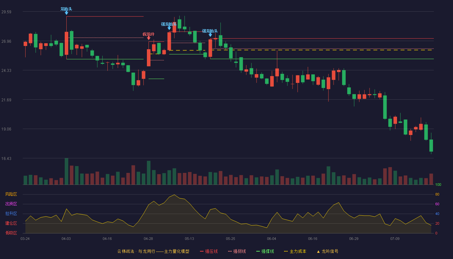Click the tallest volume bar at 04-03
This screenshot has height=259, width=453.
click(x=66, y=171)
